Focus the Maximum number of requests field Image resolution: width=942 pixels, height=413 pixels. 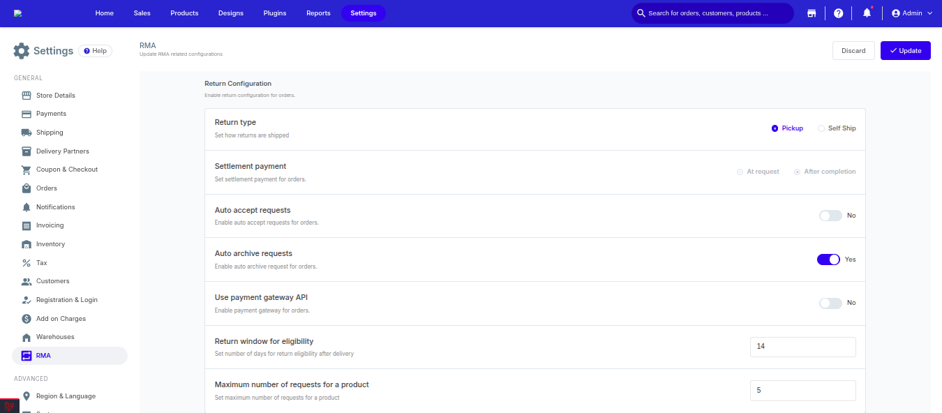803,391
